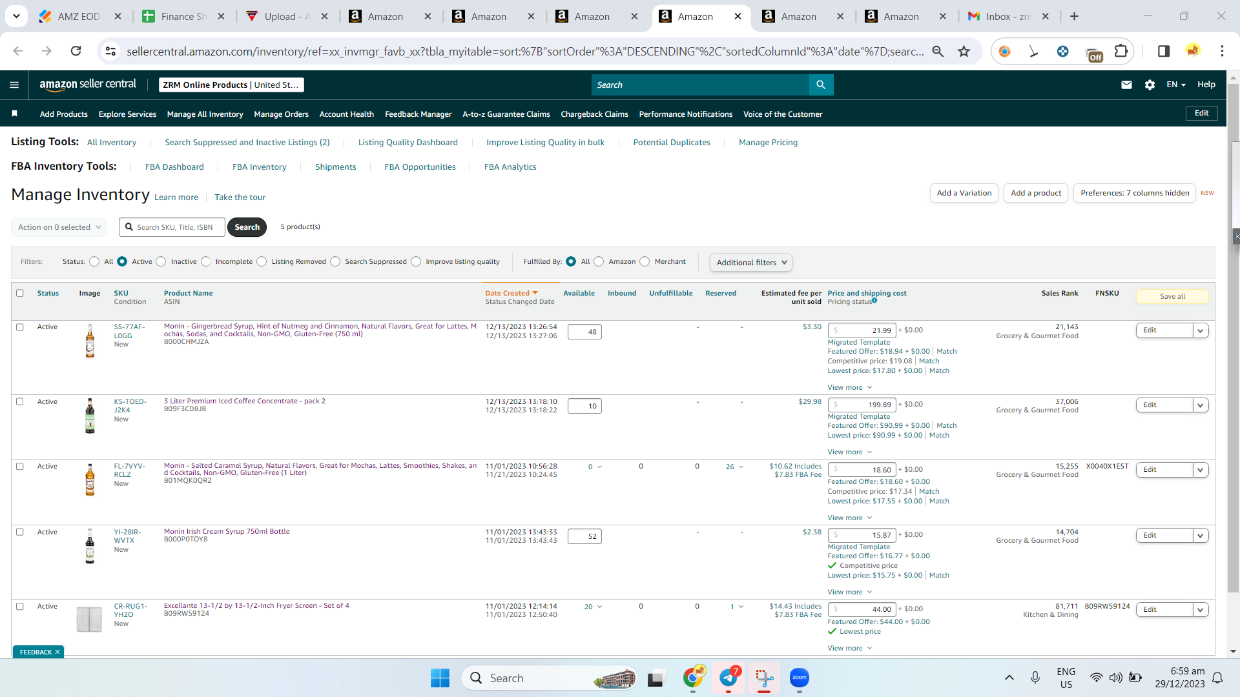Click the Search SKU, Title, ISBN field
The height and width of the screenshot is (697, 1240).
point(172,227)
